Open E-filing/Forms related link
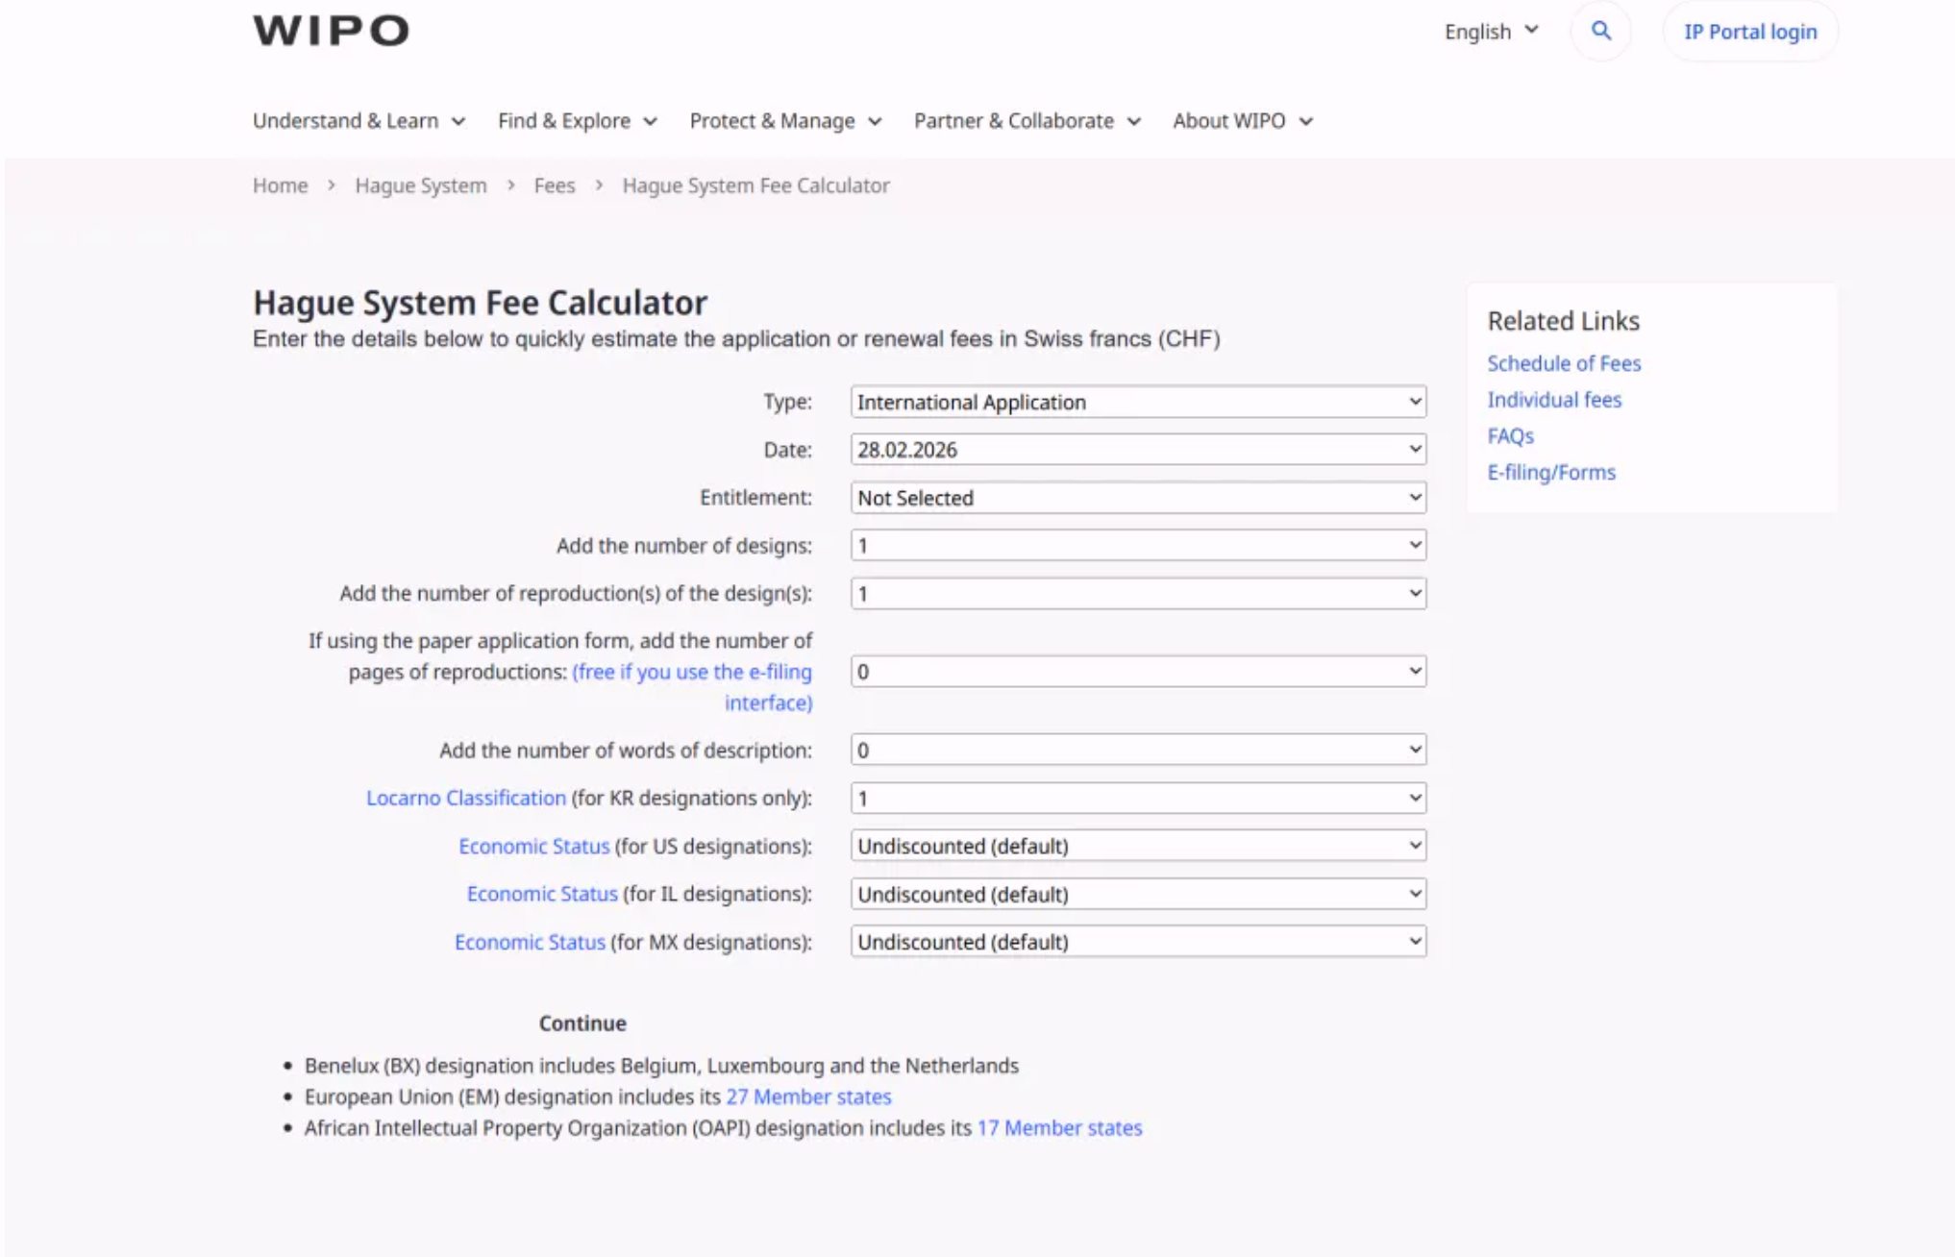This screenshot has width=1955, height=1257. [x=1551, y=473]
